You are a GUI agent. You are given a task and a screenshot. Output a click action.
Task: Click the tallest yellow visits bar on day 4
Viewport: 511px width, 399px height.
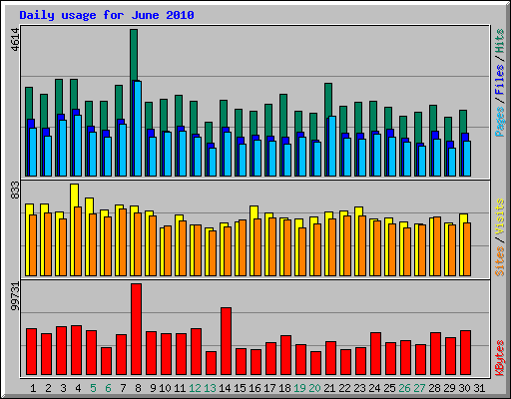click(75, 196)
